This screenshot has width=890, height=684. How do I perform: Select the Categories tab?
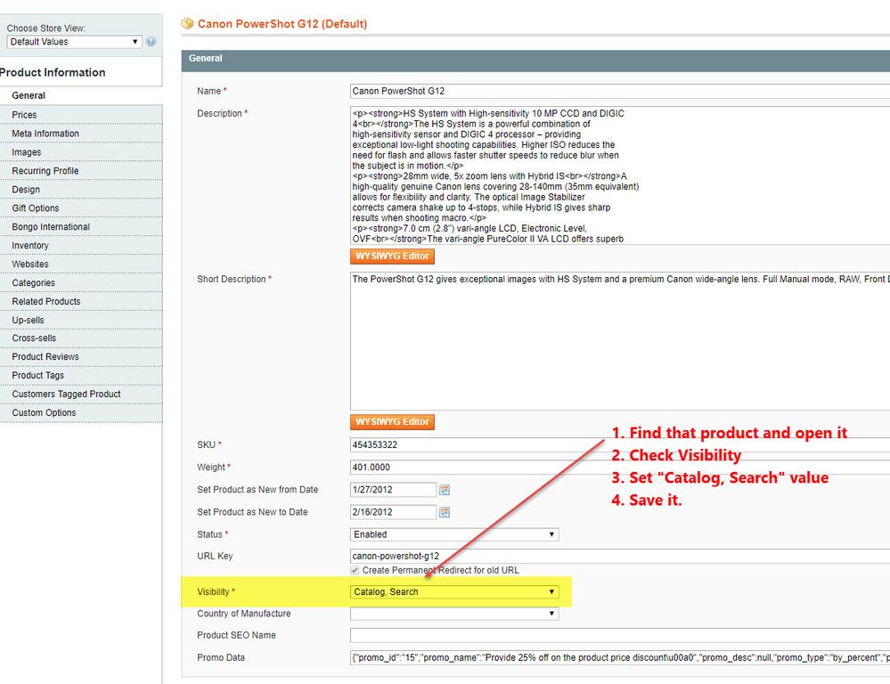(33, 283)
